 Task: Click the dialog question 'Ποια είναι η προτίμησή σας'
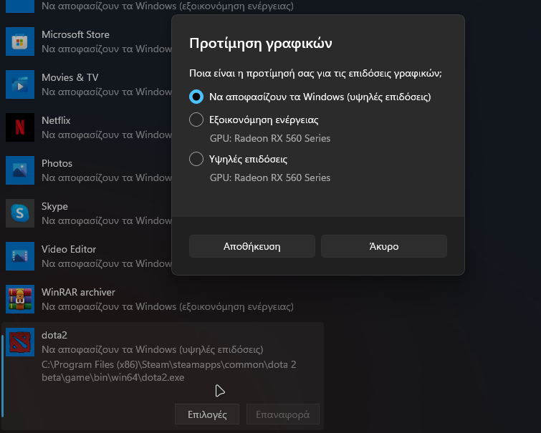click(x=315, y=74)
